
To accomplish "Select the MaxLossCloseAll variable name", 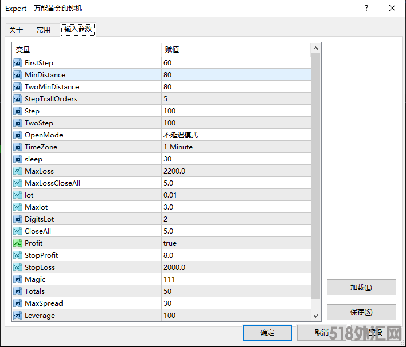I will [53, 183].
